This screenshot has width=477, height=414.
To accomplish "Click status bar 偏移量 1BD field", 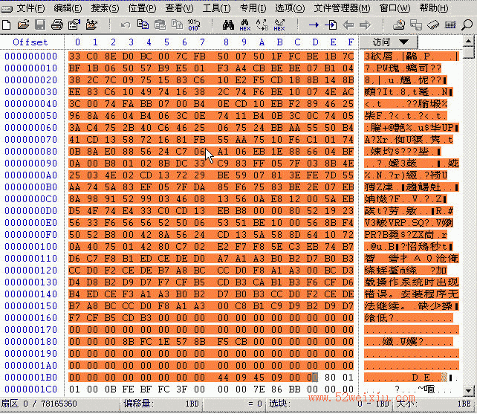I will (161, 404).
